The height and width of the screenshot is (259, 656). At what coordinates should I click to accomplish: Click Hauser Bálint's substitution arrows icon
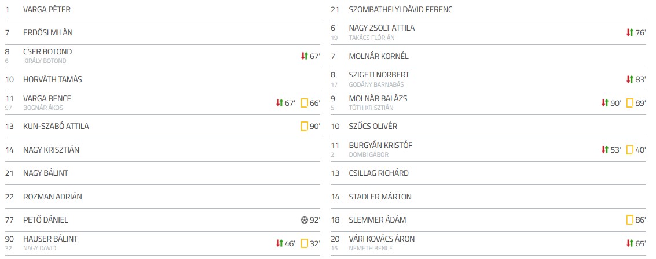pyautogui.click(x=280, y=243)
